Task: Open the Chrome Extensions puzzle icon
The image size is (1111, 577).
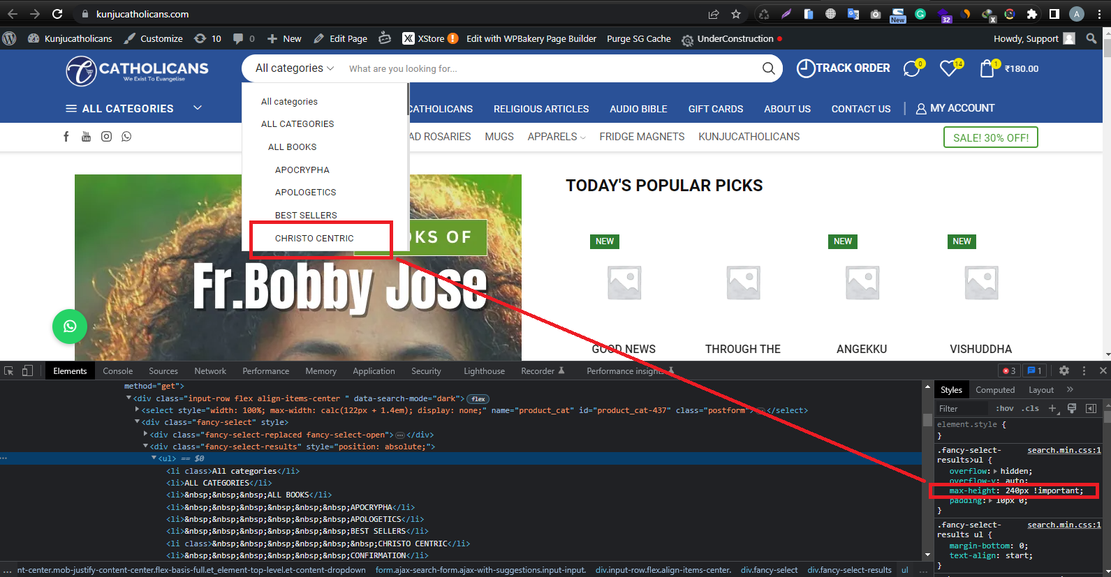Action: coord(1032,14)
